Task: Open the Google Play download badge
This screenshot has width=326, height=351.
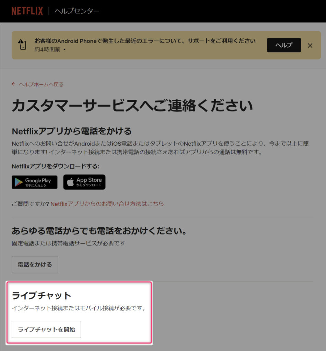Action: pos(35,182)
